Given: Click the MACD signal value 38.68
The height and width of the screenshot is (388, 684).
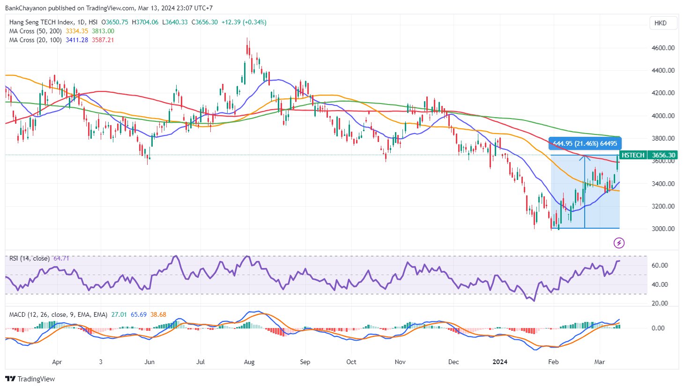Looking at the screenshot, I should coord(158,314).
